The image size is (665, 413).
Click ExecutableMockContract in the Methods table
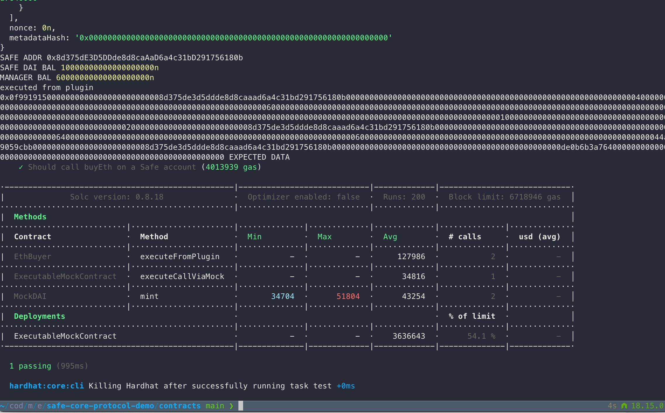pyautogui.click(x=65, y=276)
